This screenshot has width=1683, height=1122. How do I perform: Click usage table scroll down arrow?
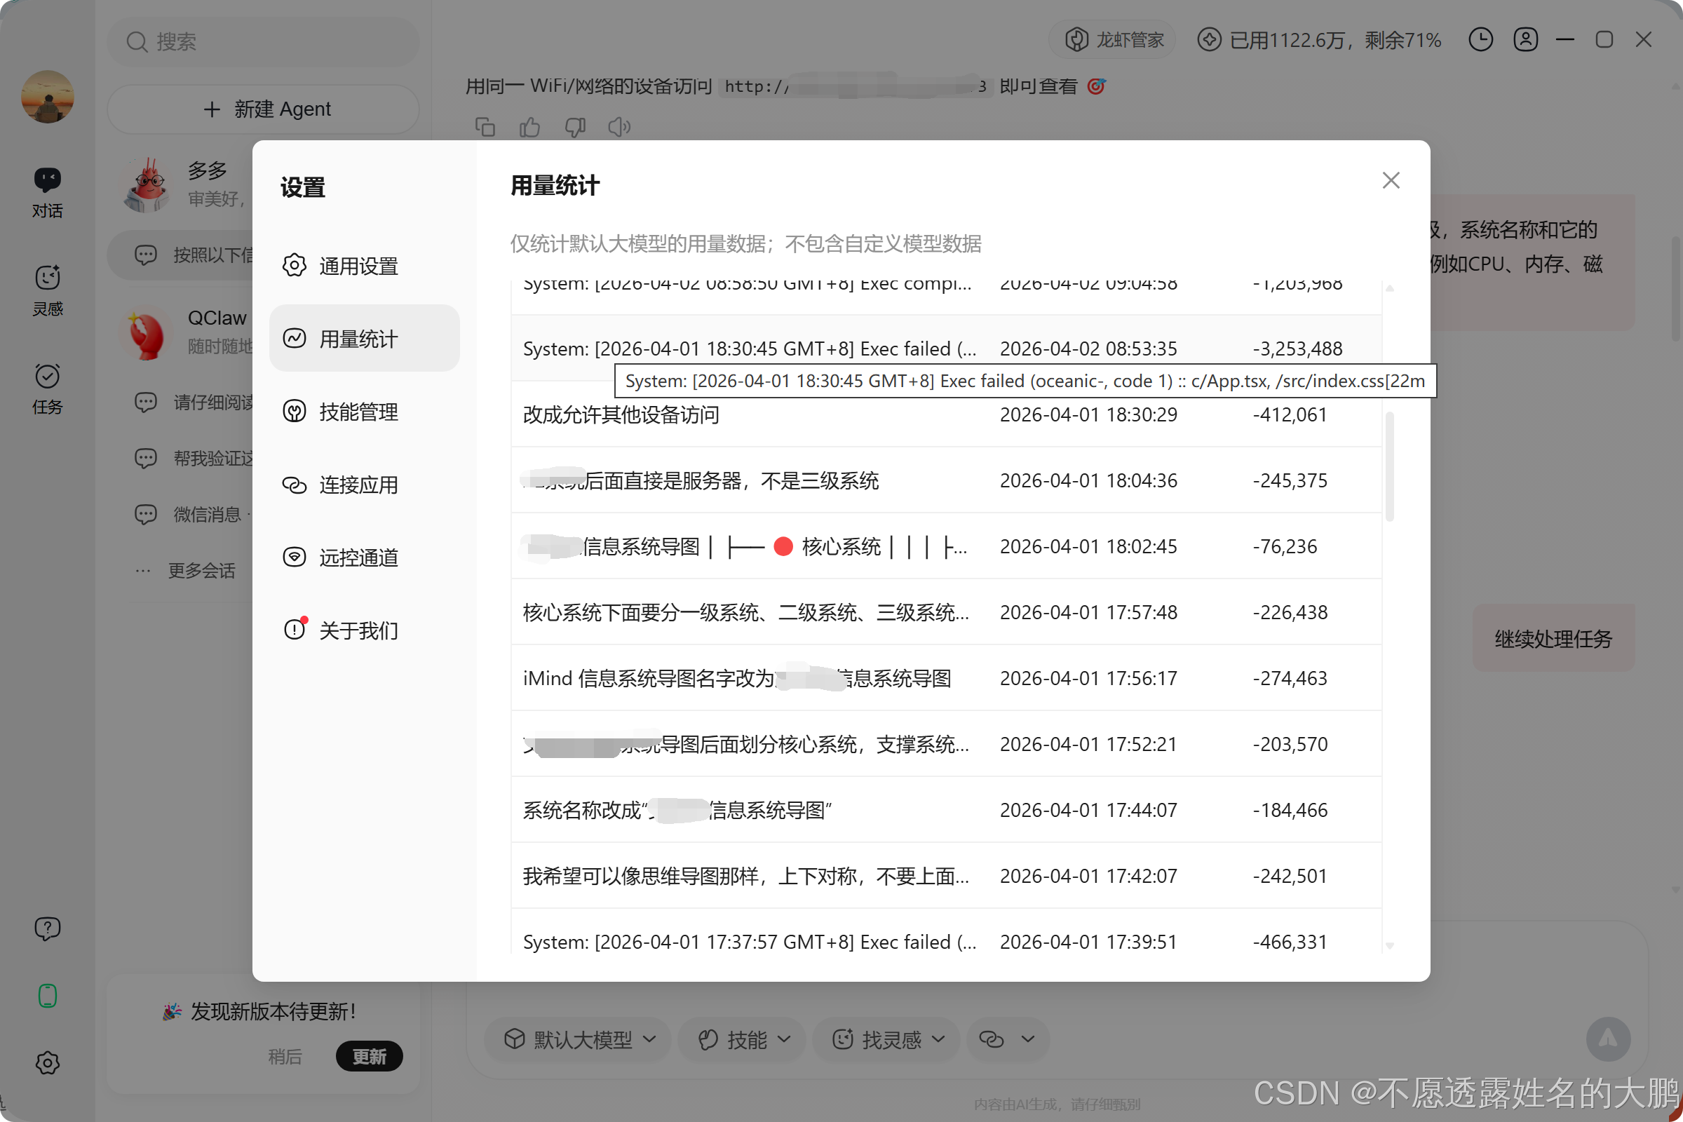[1390, 946]
